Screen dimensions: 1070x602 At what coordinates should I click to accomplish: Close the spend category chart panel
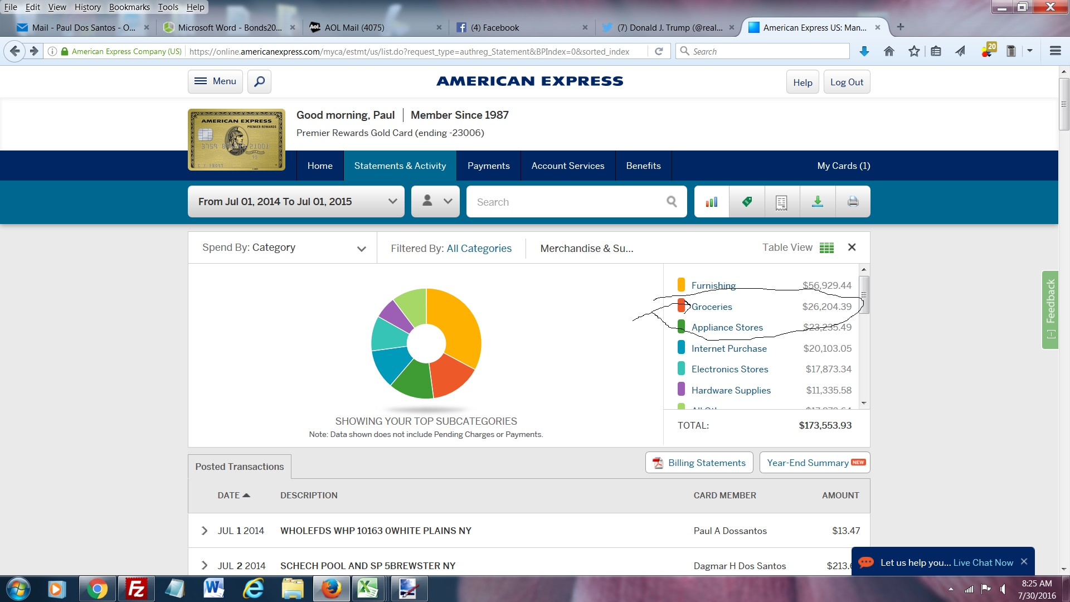click(852, 247)
